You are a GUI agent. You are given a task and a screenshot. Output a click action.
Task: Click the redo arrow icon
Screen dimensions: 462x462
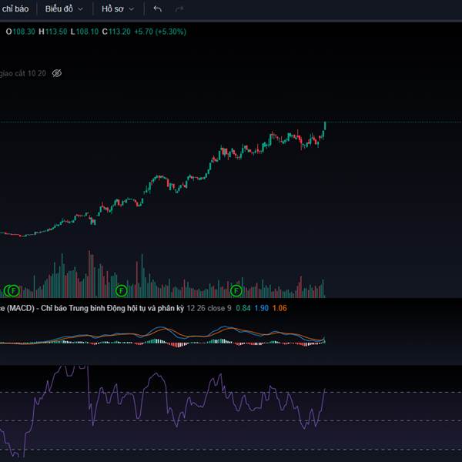tap(179, 9)
